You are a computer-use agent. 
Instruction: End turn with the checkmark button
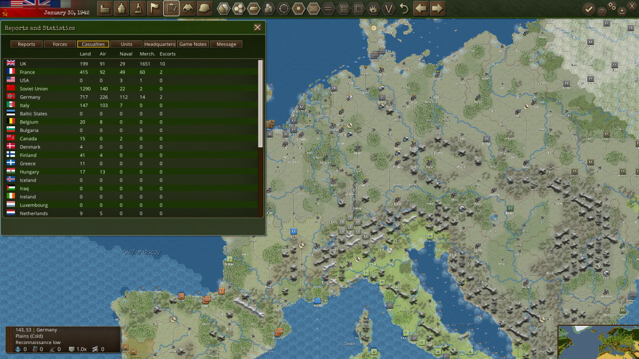[589, 9]
